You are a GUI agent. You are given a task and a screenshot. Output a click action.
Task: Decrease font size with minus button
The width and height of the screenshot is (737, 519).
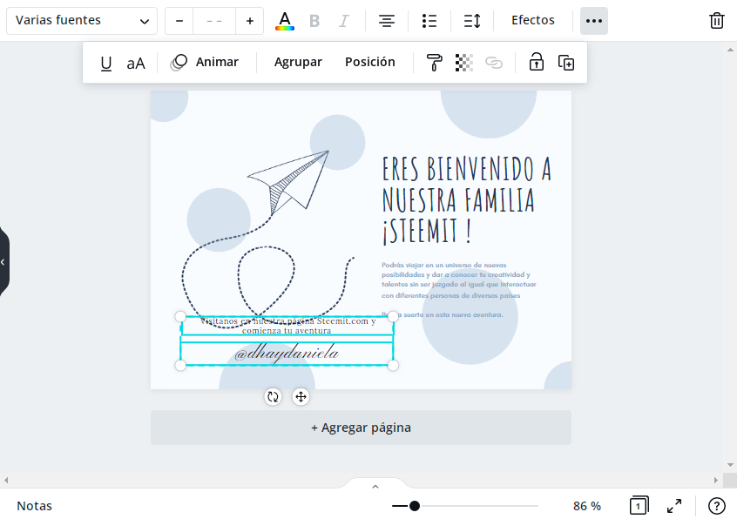click(179, 21)
